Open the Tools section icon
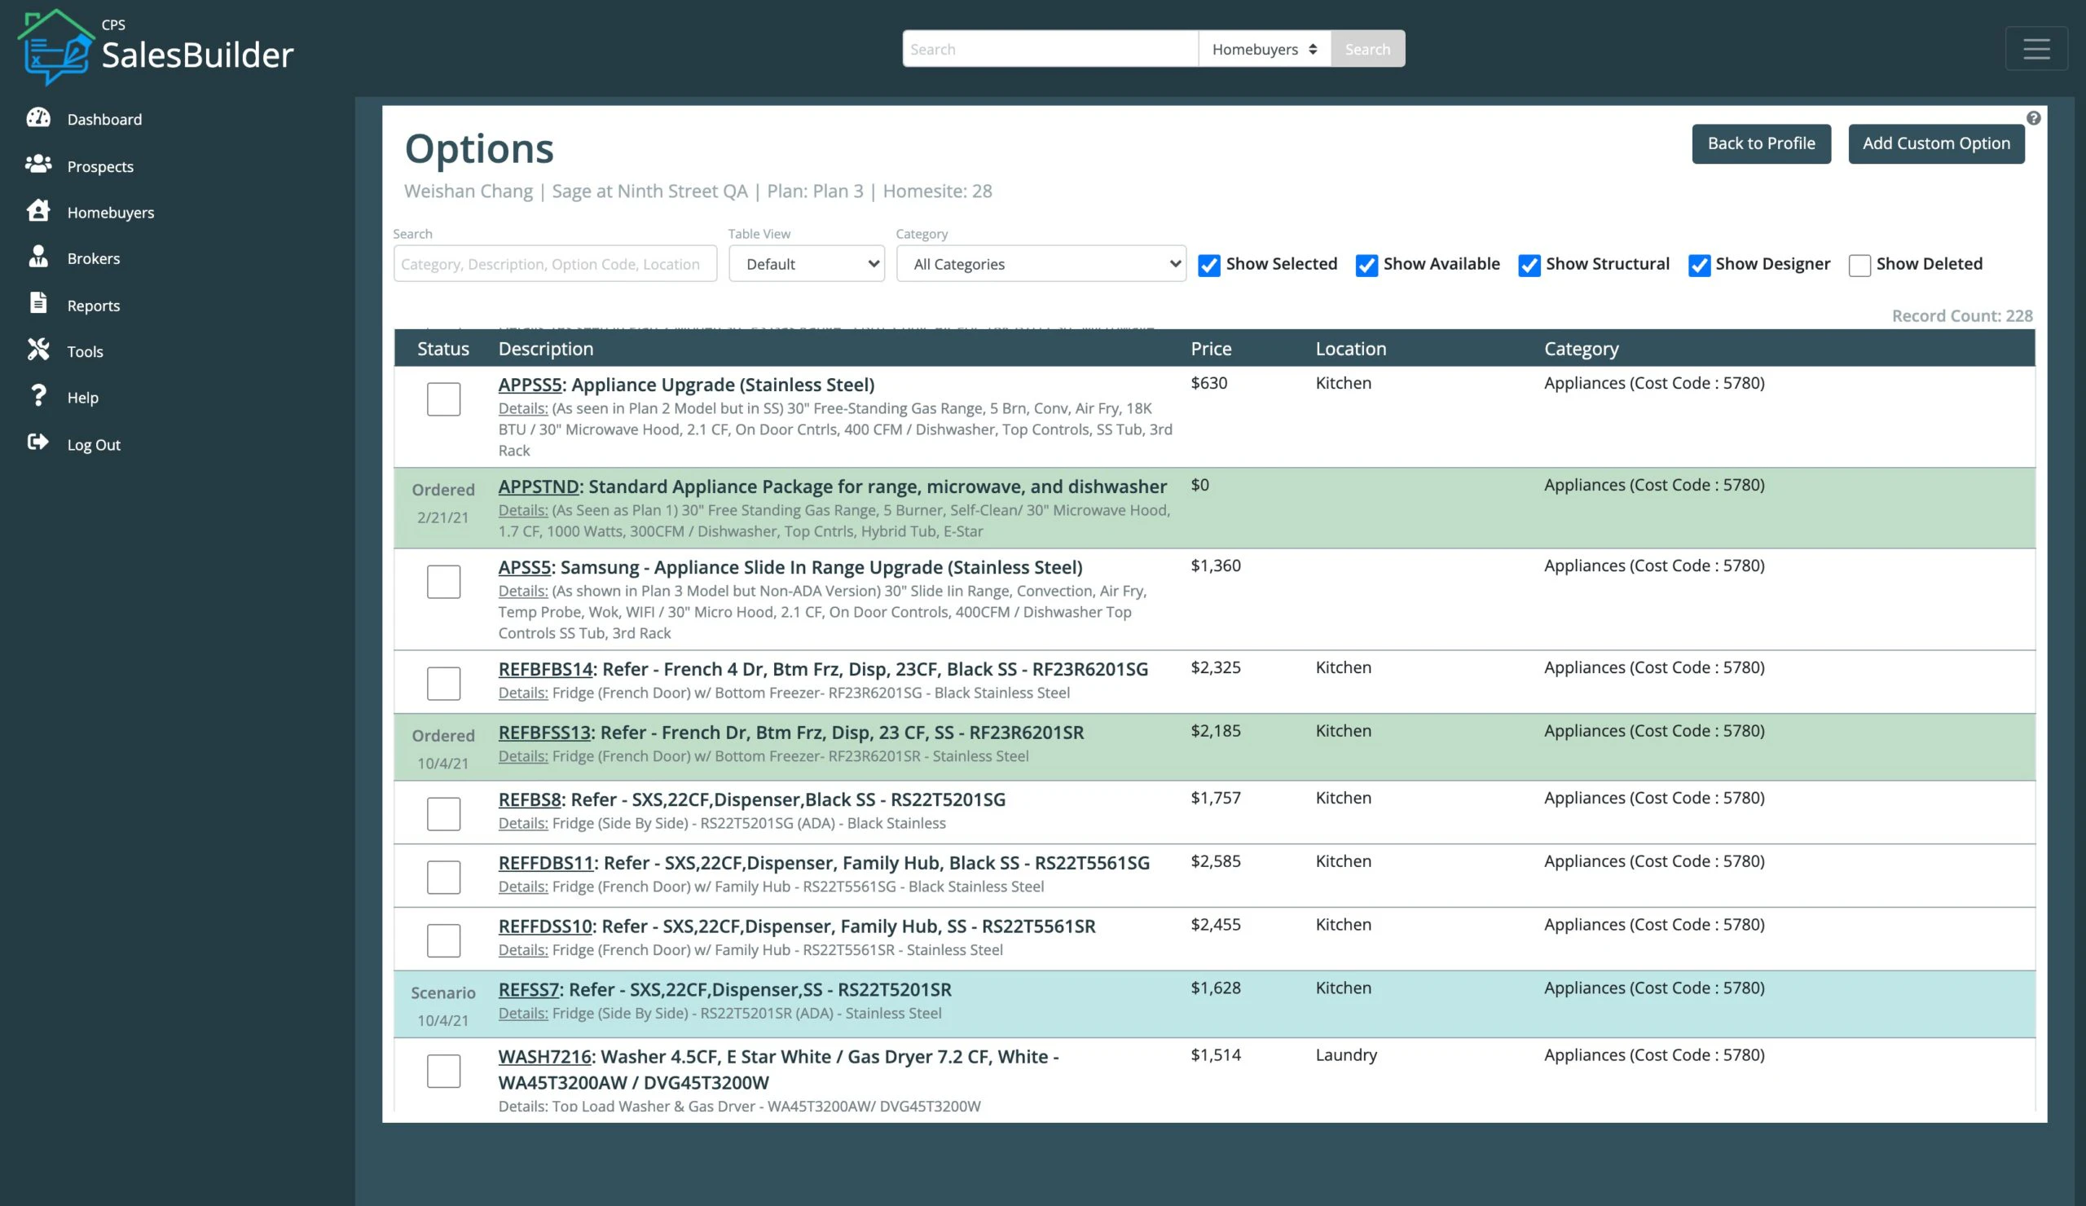Viewport: 2086px width, 1206px height. pos(39,350)
